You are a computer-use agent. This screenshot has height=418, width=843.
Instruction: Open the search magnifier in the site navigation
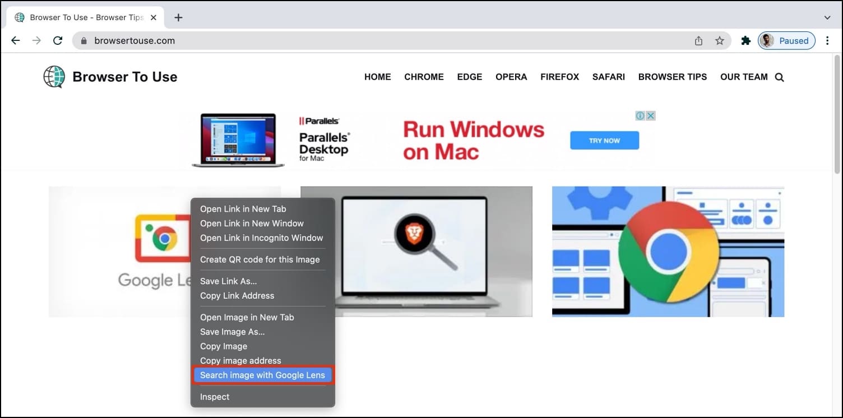(x=779, y=77)
